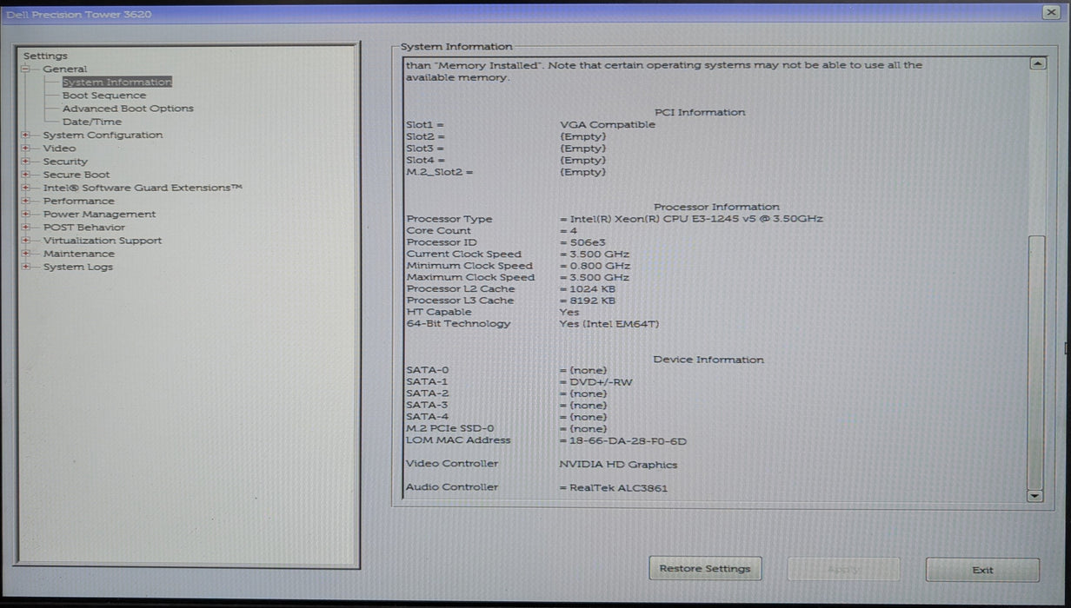Expand the Virtualization Support node
This screenshot has width=1071, height=608.
tap(25, 241)
